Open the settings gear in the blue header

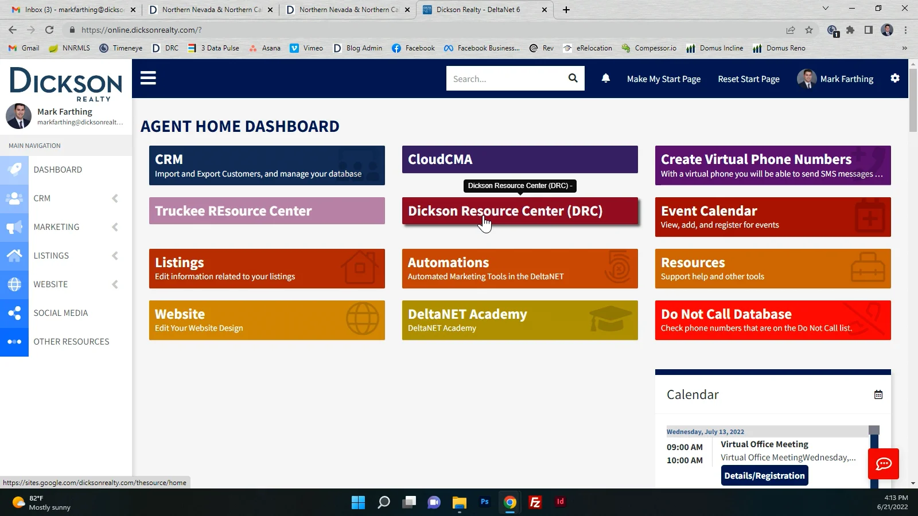pyautogui.click(x=894, y=79)
